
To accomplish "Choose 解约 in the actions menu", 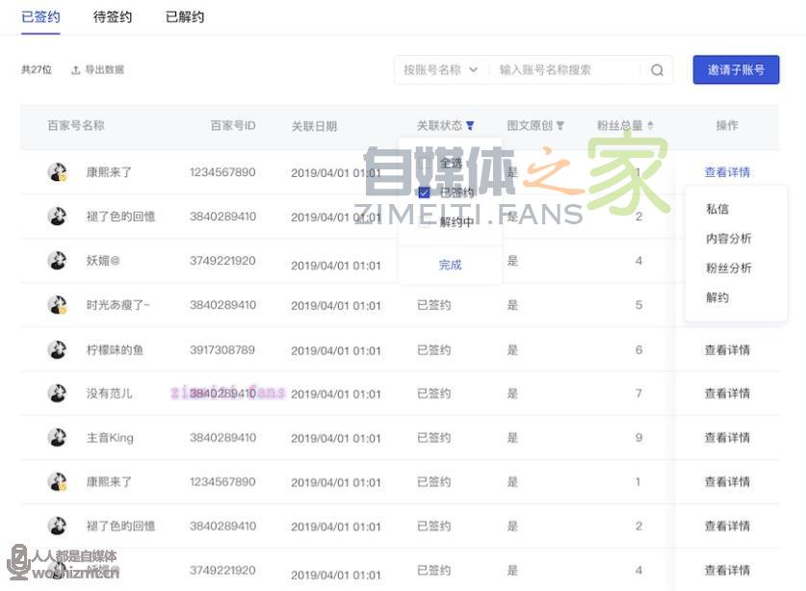I will [717, 297].
